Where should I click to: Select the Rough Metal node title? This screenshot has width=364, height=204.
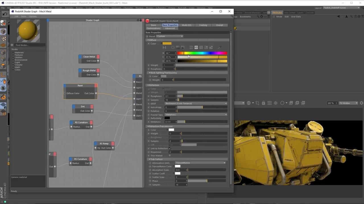(x=89, y=71)
